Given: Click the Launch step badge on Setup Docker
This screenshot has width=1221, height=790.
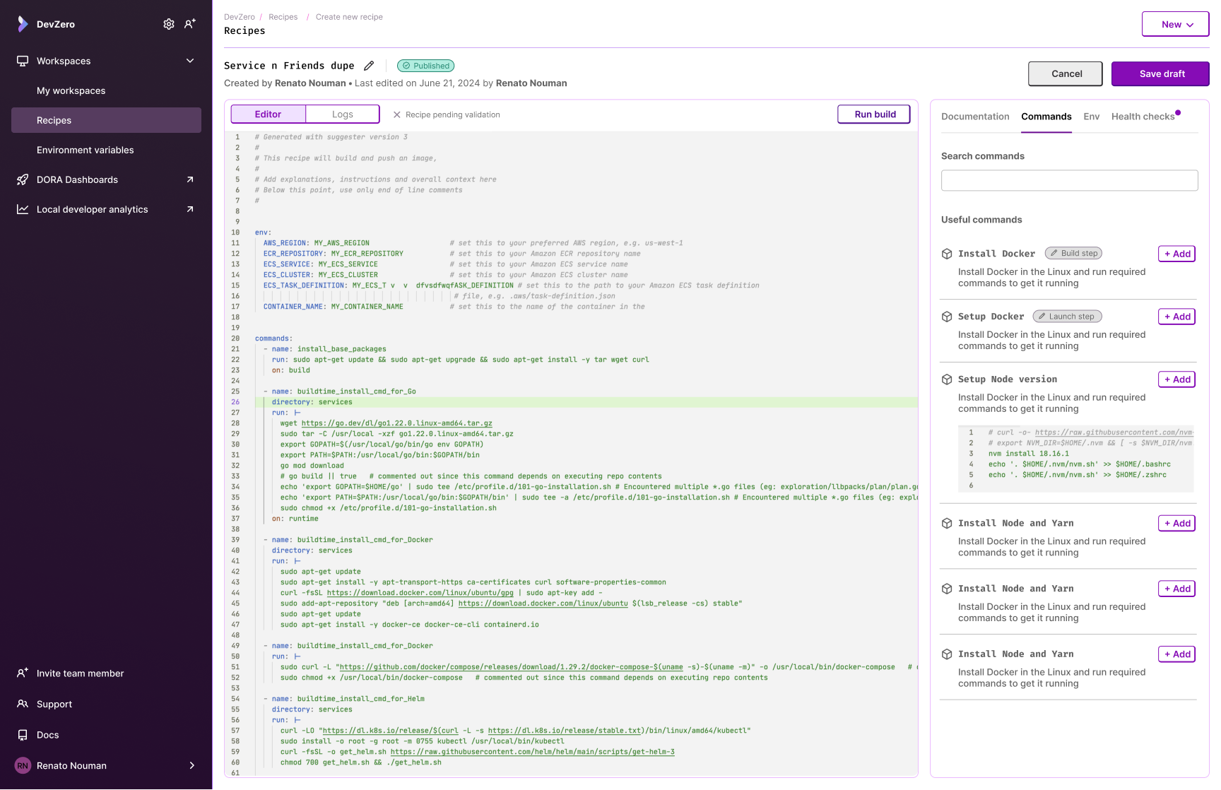Looking at the screenshot, I should pyautogui.click(x=1067, y=316).
